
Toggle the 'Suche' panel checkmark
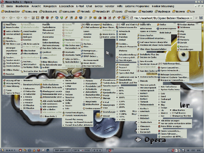tap(67, 81)
